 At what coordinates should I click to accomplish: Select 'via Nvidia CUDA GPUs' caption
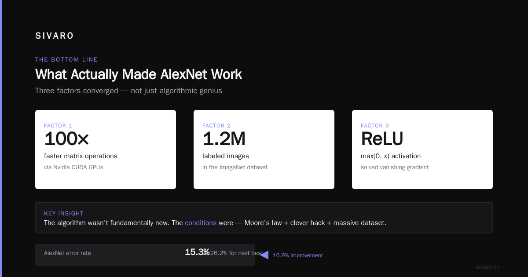[x=73, y=168]
